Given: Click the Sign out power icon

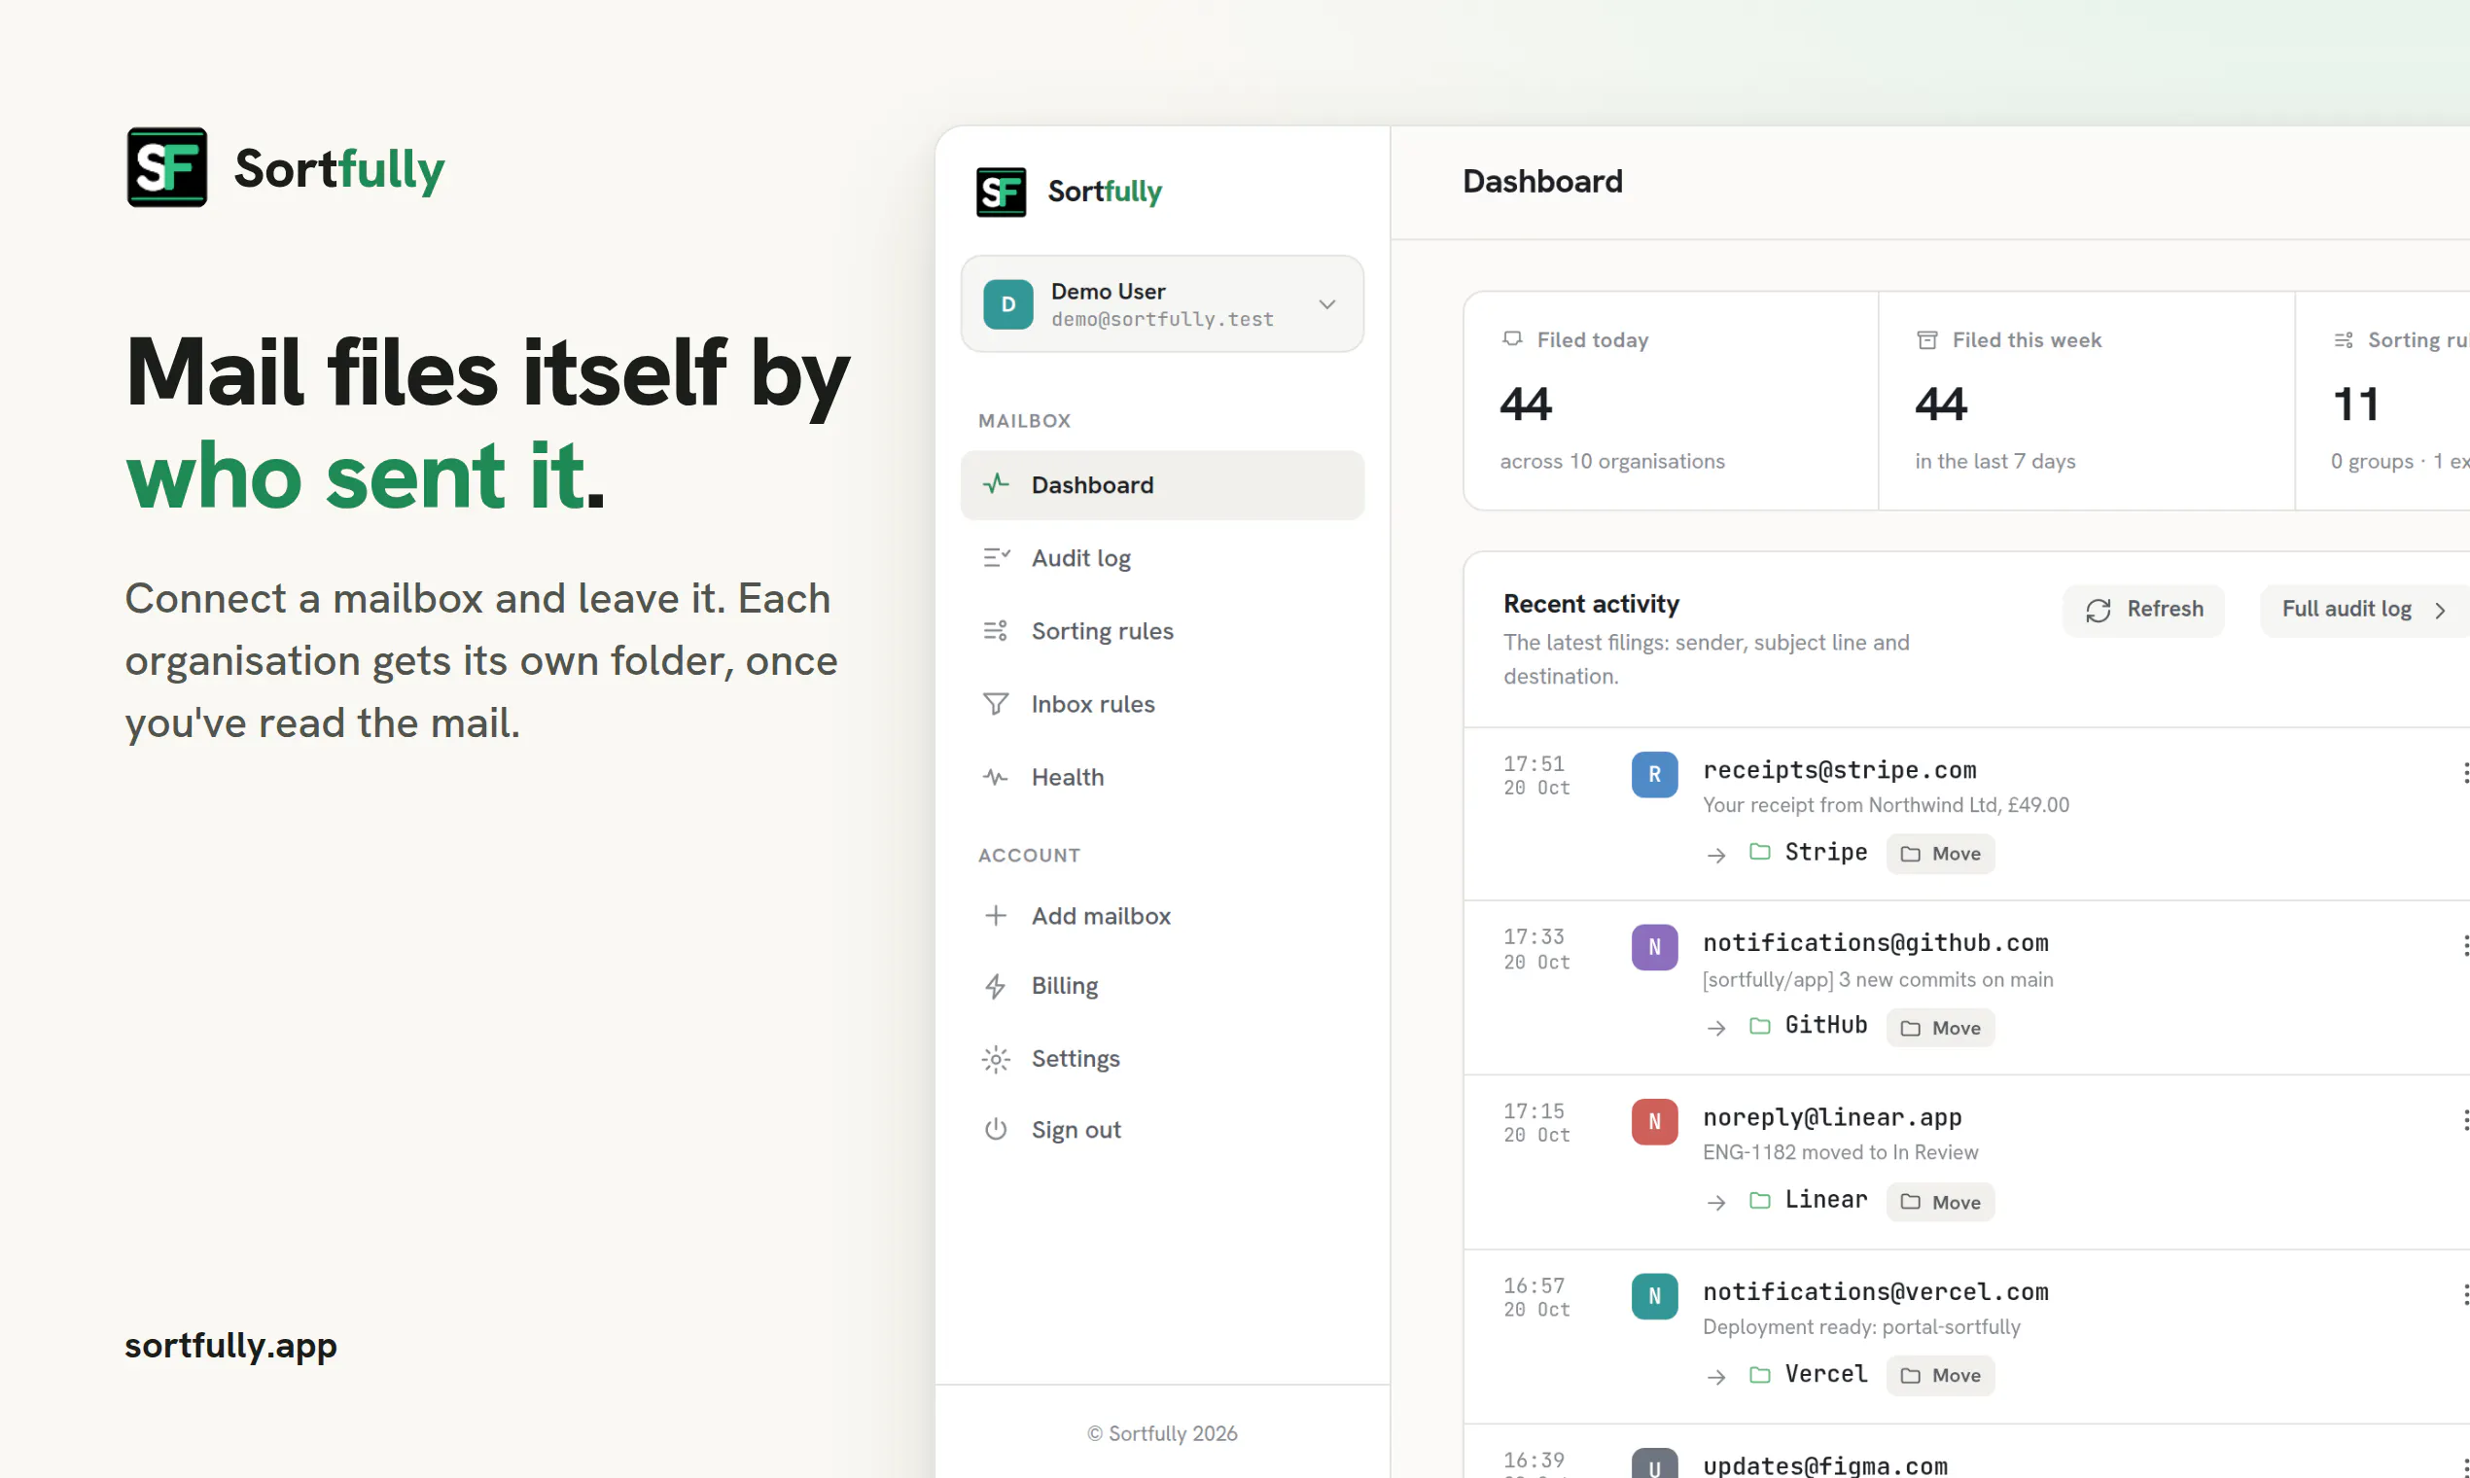Looking at the screenshot, I should (995, 1130).
